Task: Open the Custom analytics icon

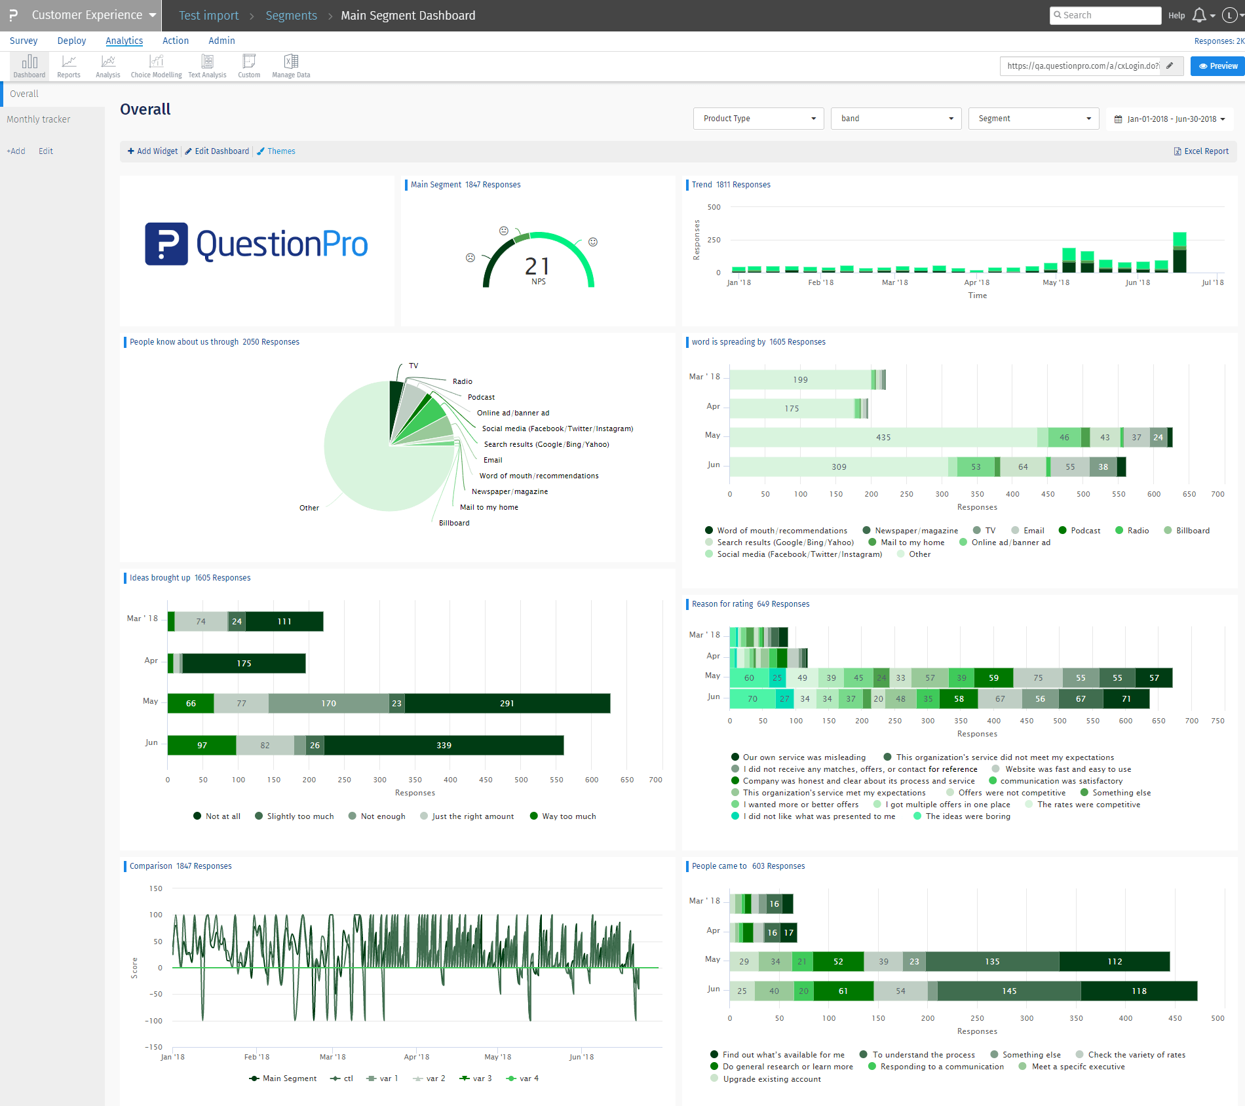Action: tap(249, 66)
